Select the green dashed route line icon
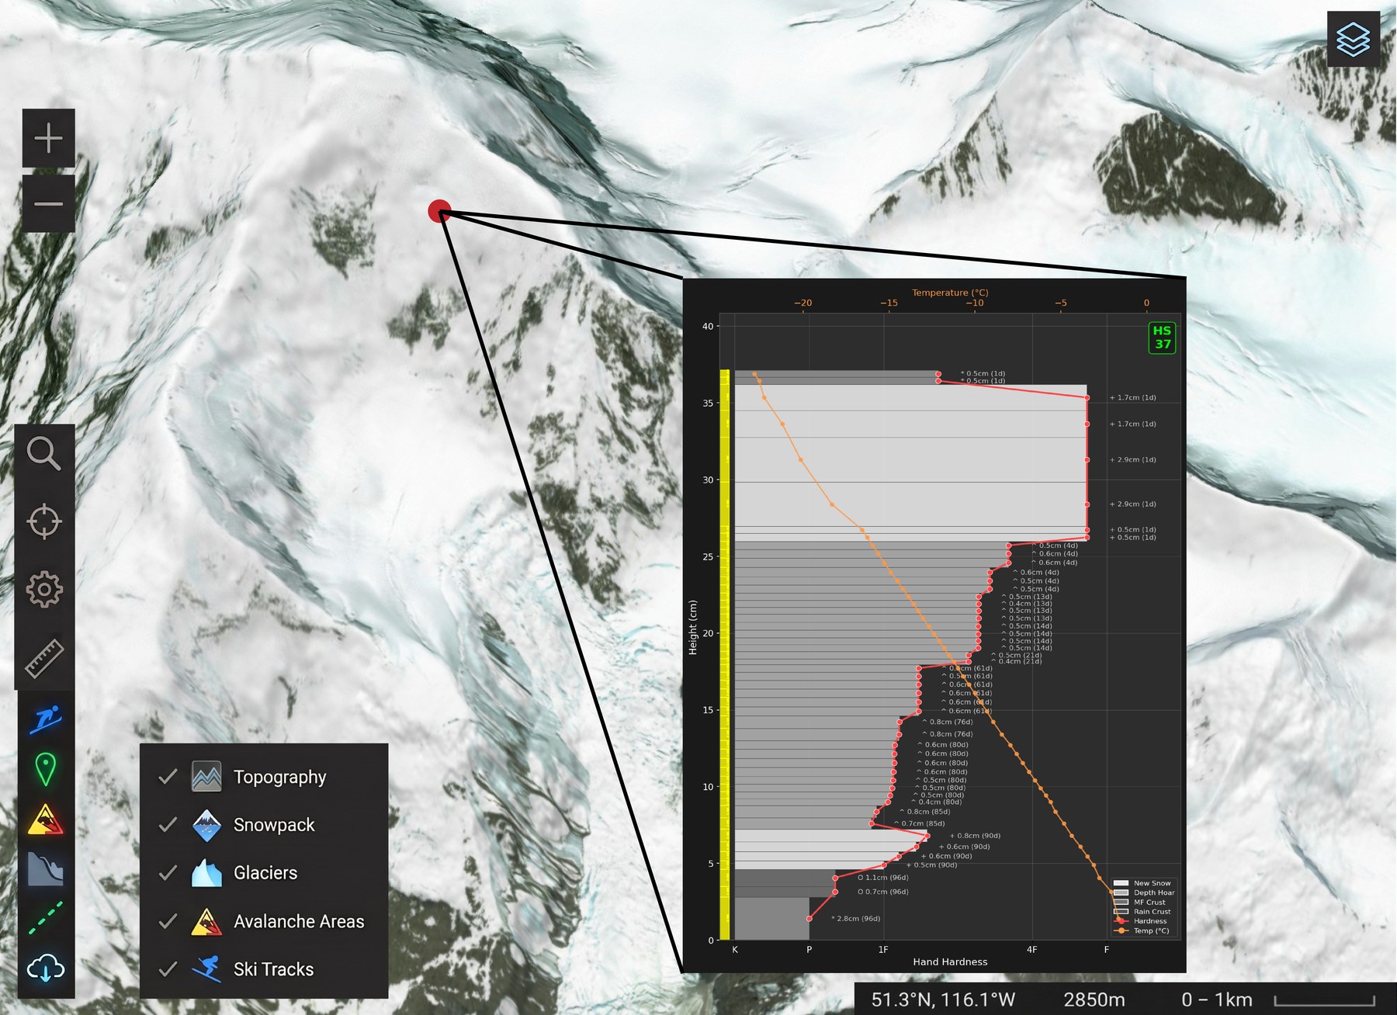Image resolution: width=1397 pixels, height=1015 pixels. (x=46, y=918)
